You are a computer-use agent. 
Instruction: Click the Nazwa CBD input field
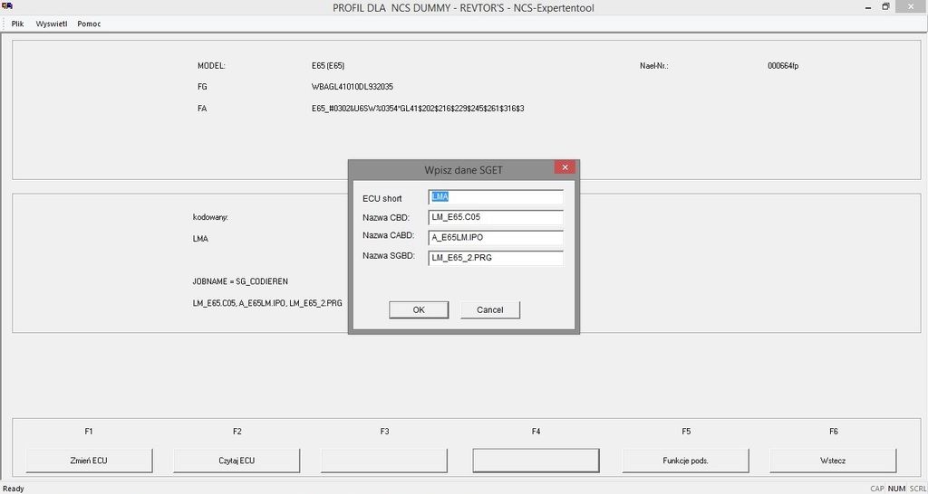(x=496, y=217)
